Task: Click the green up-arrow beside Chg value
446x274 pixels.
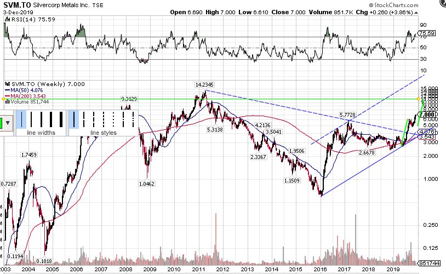Action: click(416, 13)
